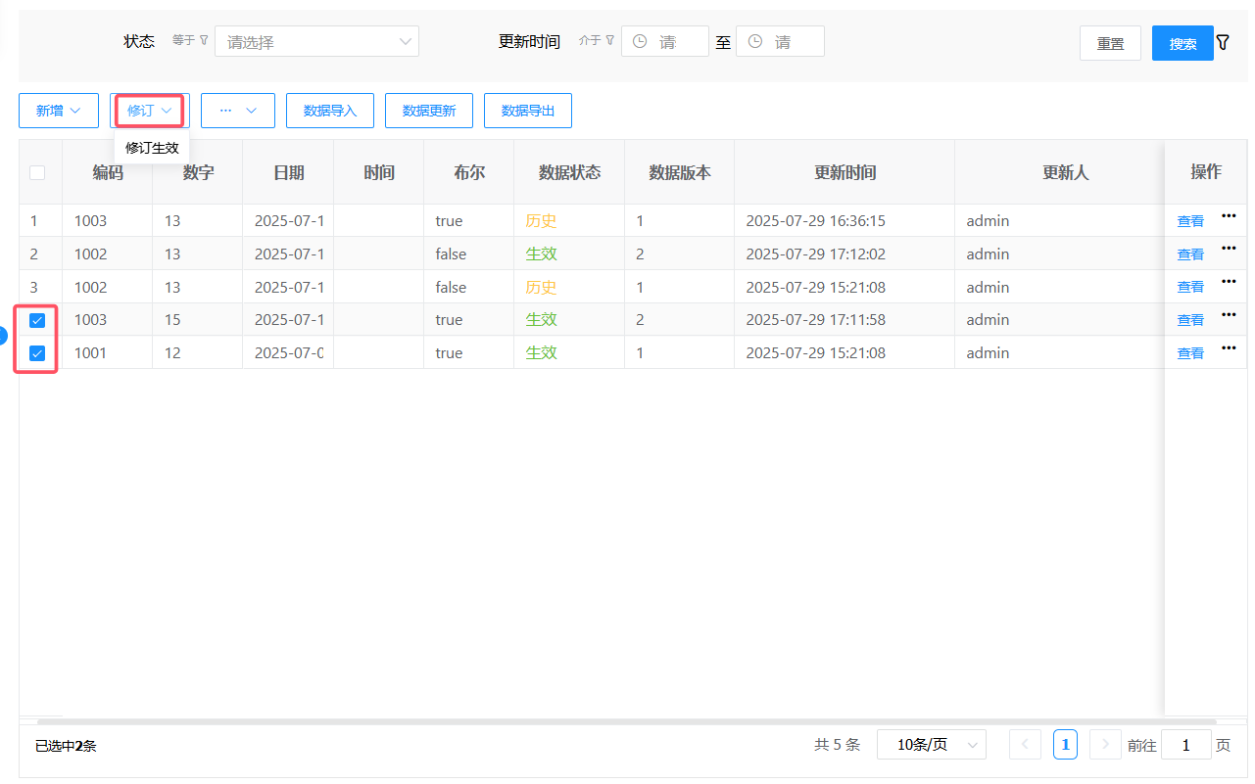Click the blue 搜索 button

[1182, 43]
